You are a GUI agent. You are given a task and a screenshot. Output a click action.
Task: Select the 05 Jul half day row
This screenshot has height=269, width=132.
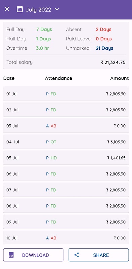pyautogui.click(x=66, y=158)
